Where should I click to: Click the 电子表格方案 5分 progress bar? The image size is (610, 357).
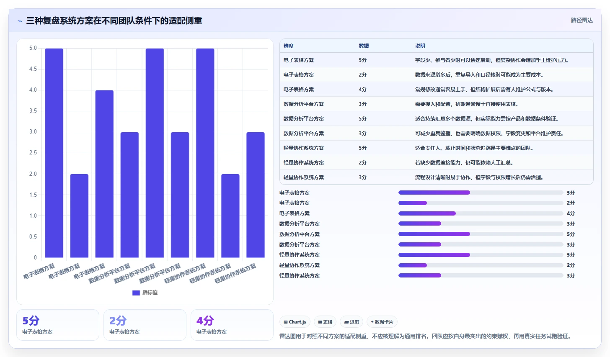(x=481, y=193)
